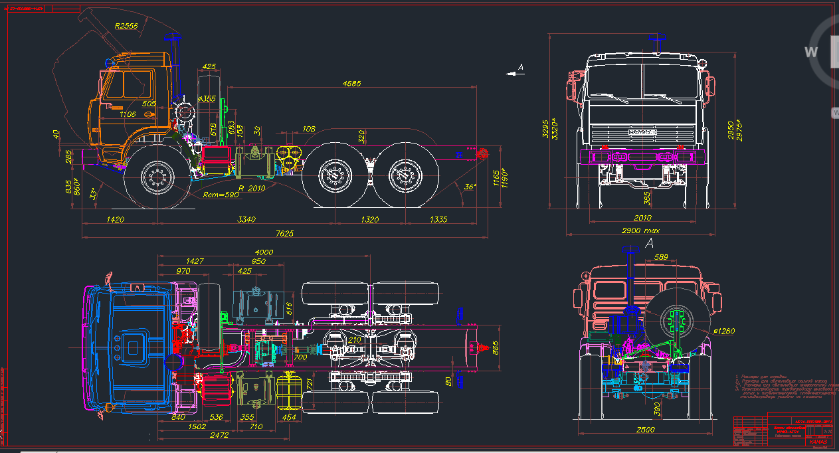Select the 860* dimension text
Image resolution: width=839 pixels, height=453 pixels.
[78, 187]
